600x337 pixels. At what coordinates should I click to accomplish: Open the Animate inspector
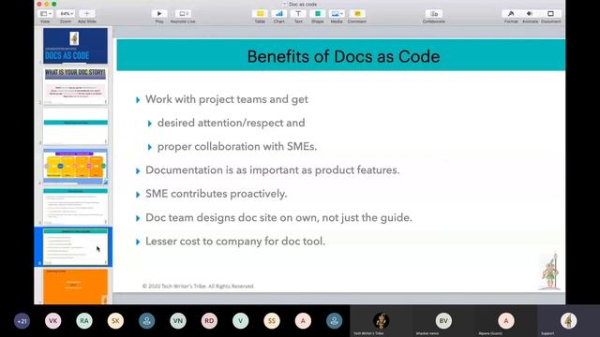[x=530, y=14]
